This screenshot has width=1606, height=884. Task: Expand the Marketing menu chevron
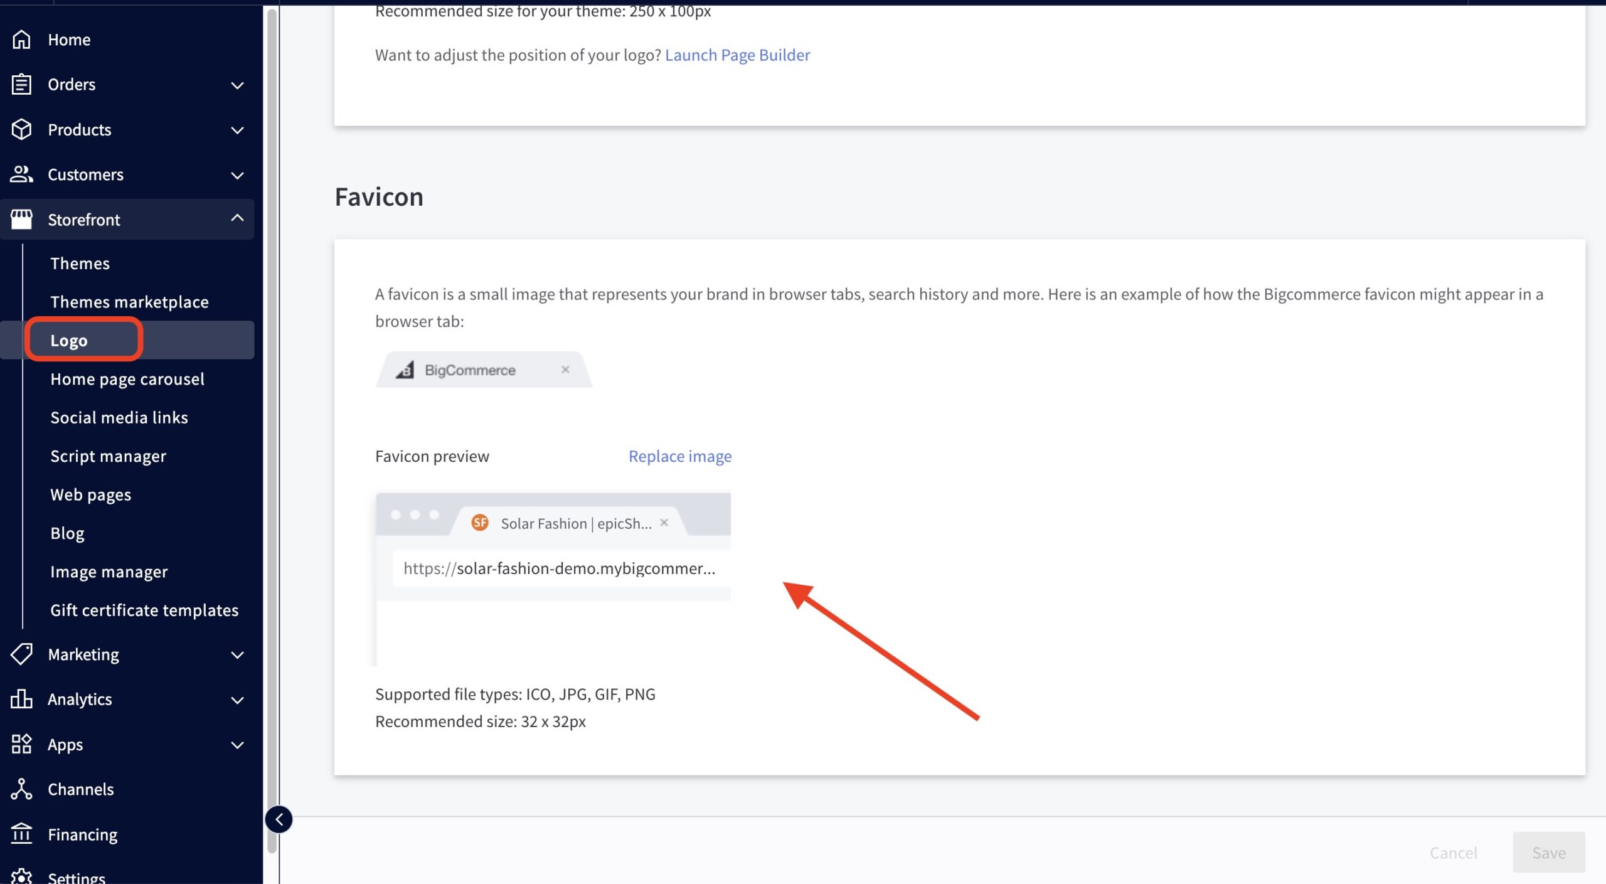[237, 655]
